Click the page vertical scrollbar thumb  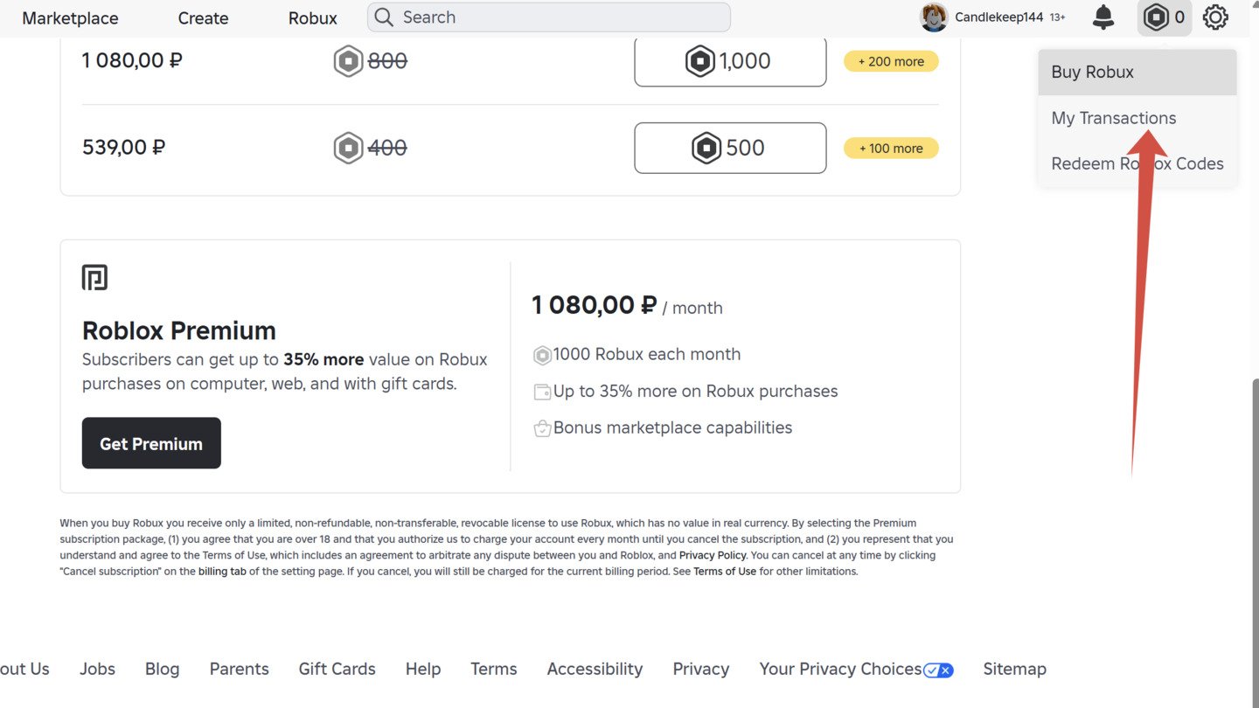coord(1255,542)
